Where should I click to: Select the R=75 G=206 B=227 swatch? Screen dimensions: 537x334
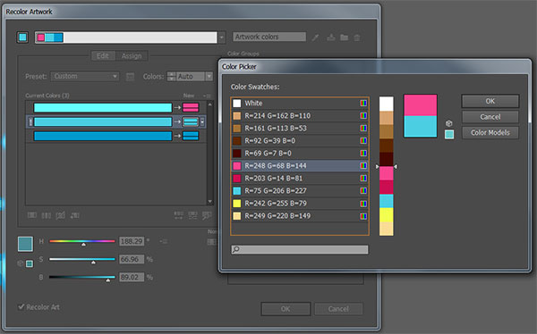coord(300,191)
